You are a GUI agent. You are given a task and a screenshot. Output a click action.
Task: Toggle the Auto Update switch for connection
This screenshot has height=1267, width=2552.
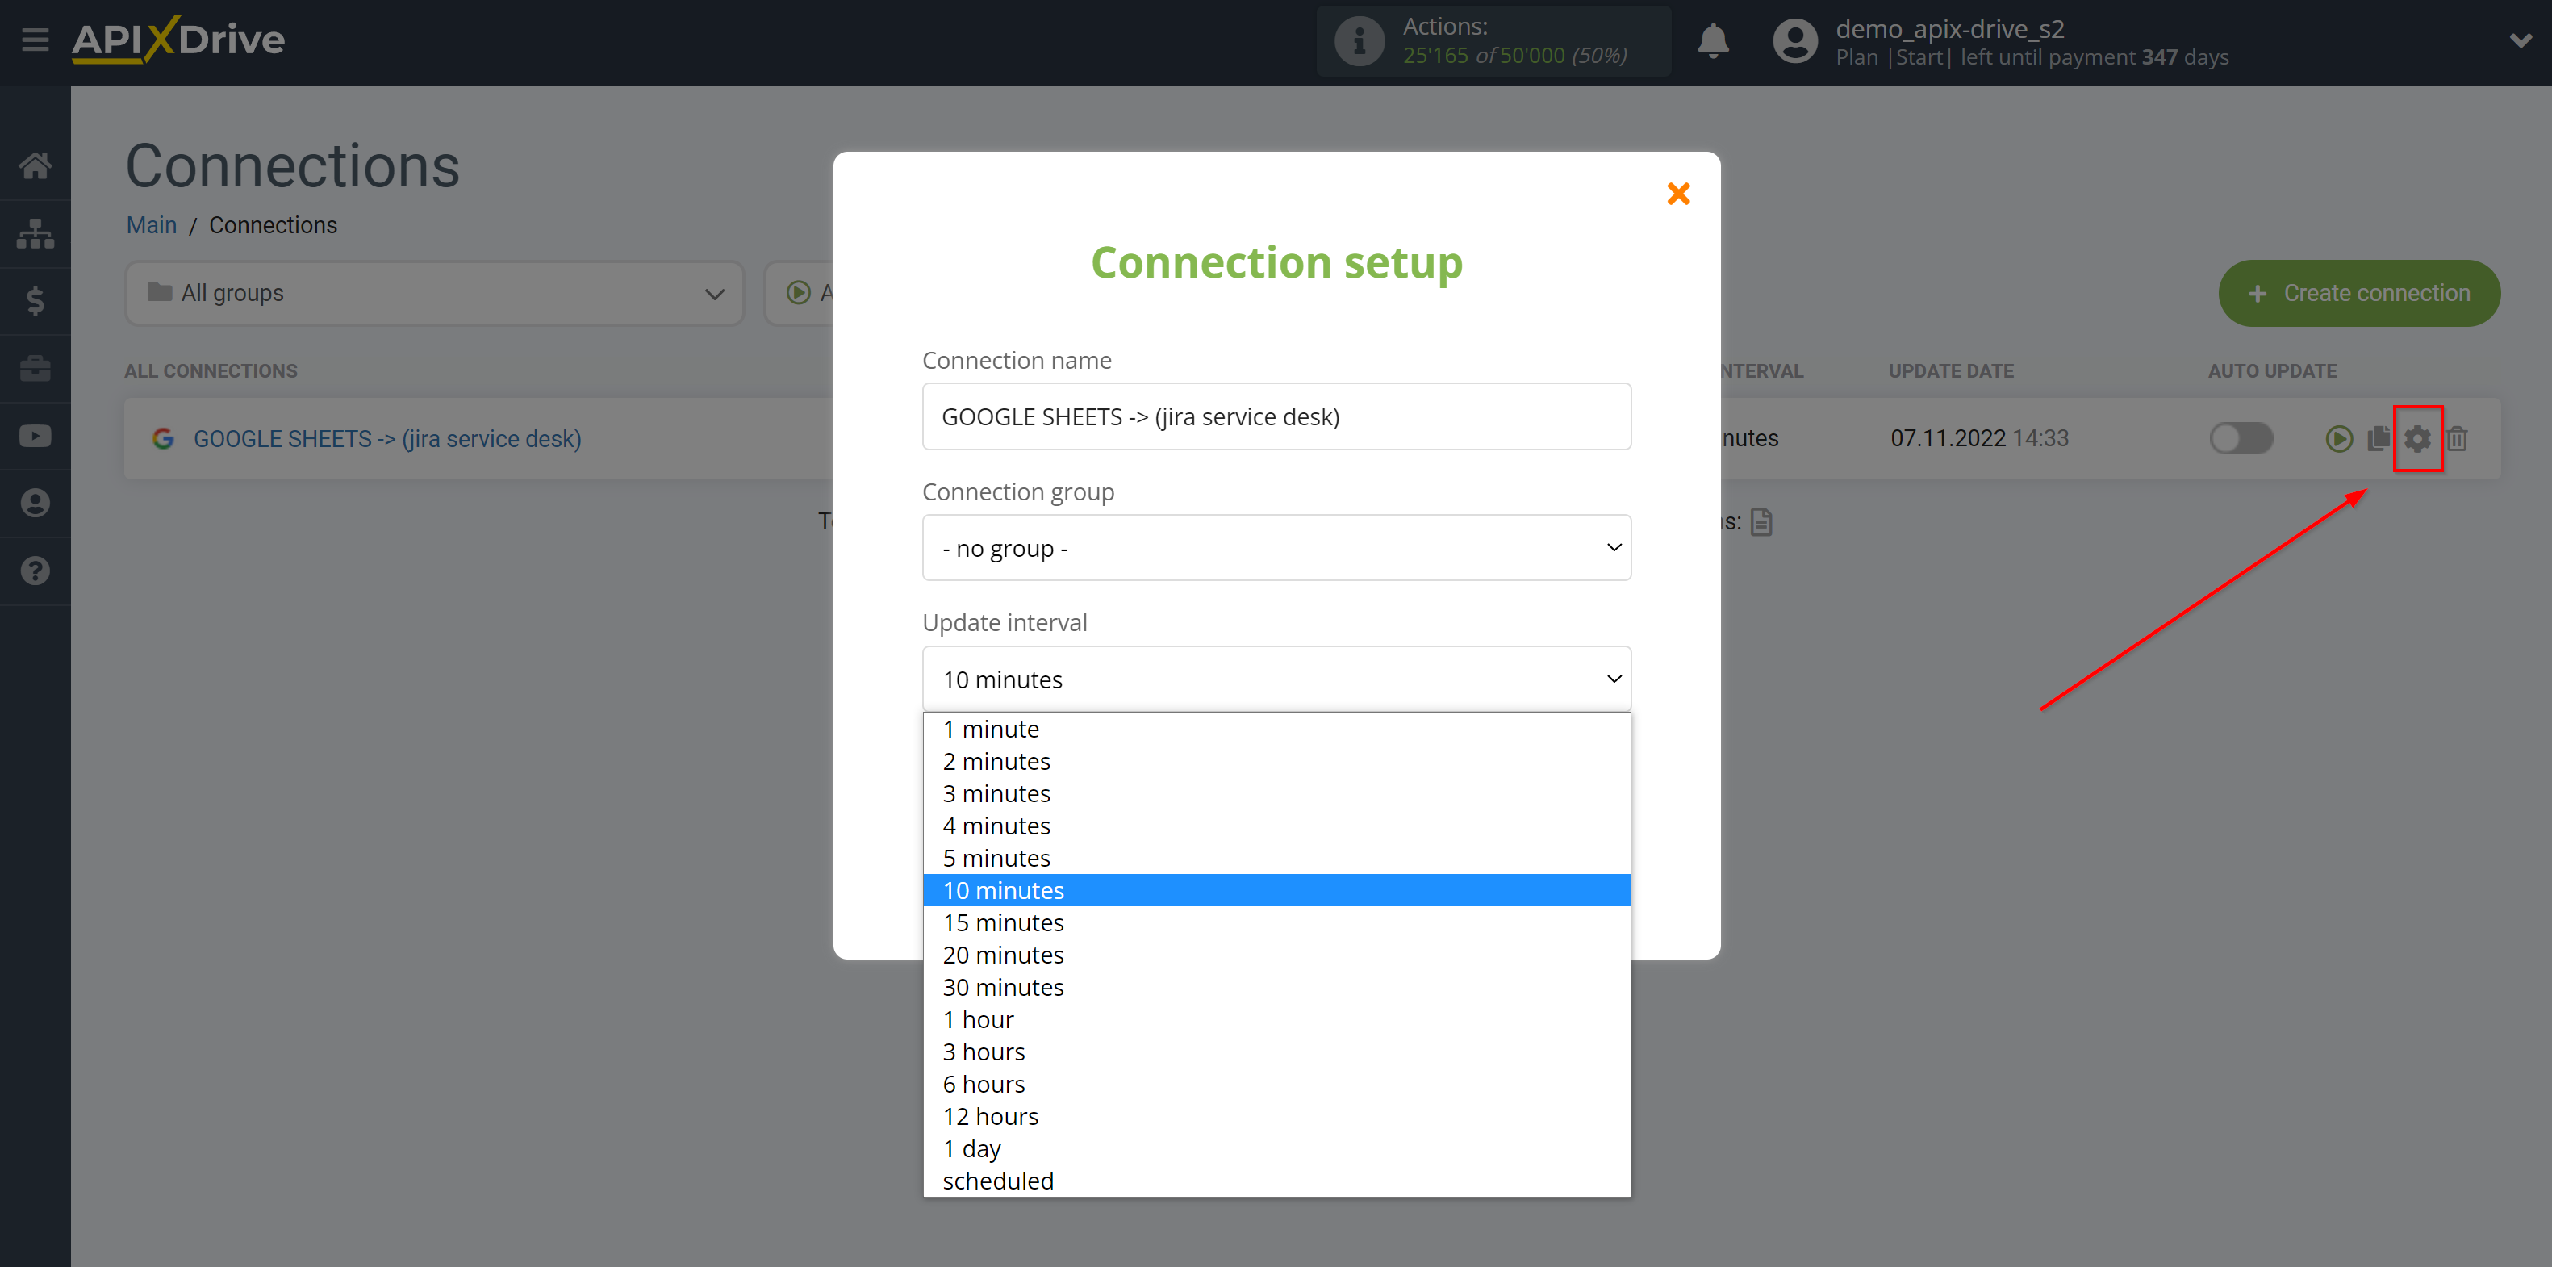2238,438
